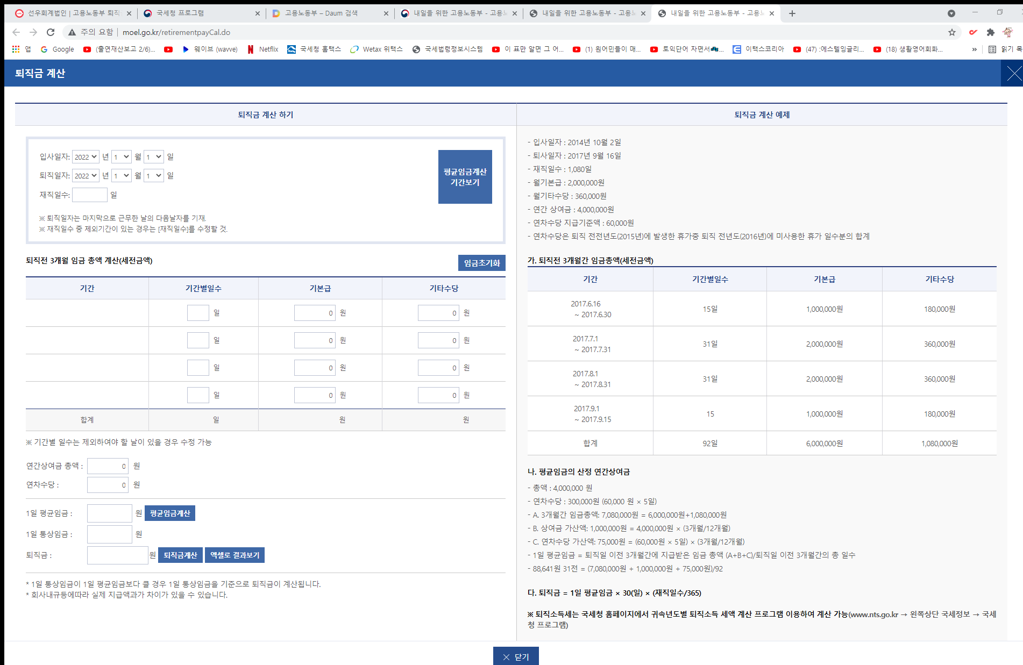This screenshot has height=665, width=1023.
Task: Open the 입사일자 day dropdown
Action: [154, 157]
